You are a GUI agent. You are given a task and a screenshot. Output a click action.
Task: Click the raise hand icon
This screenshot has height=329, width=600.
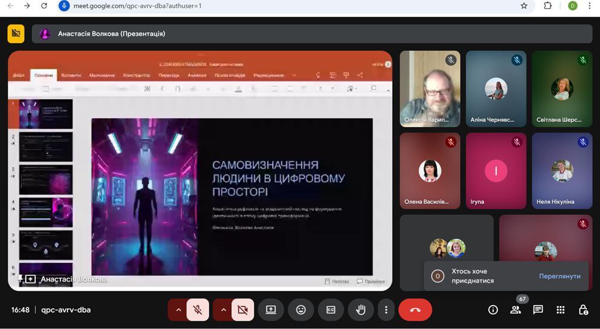click(361, 310)
